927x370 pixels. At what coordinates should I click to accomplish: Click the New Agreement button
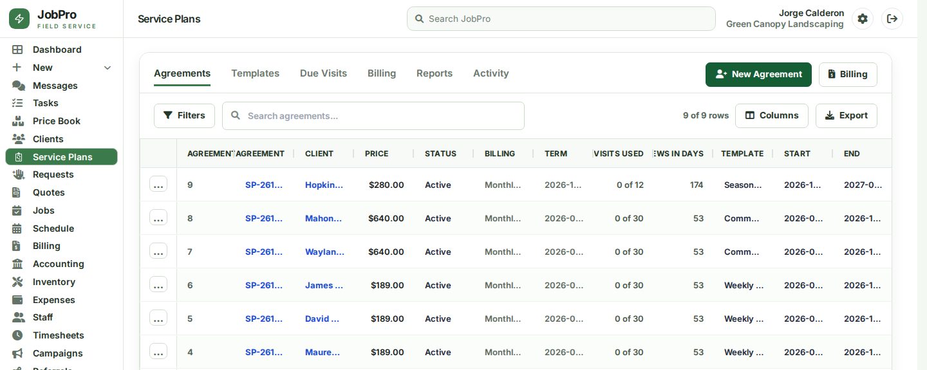tap(758, 74)
